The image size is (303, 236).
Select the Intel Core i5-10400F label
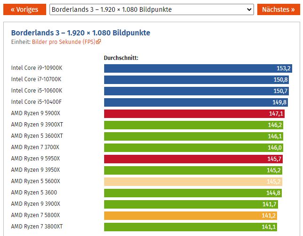[x=36, y=102]
